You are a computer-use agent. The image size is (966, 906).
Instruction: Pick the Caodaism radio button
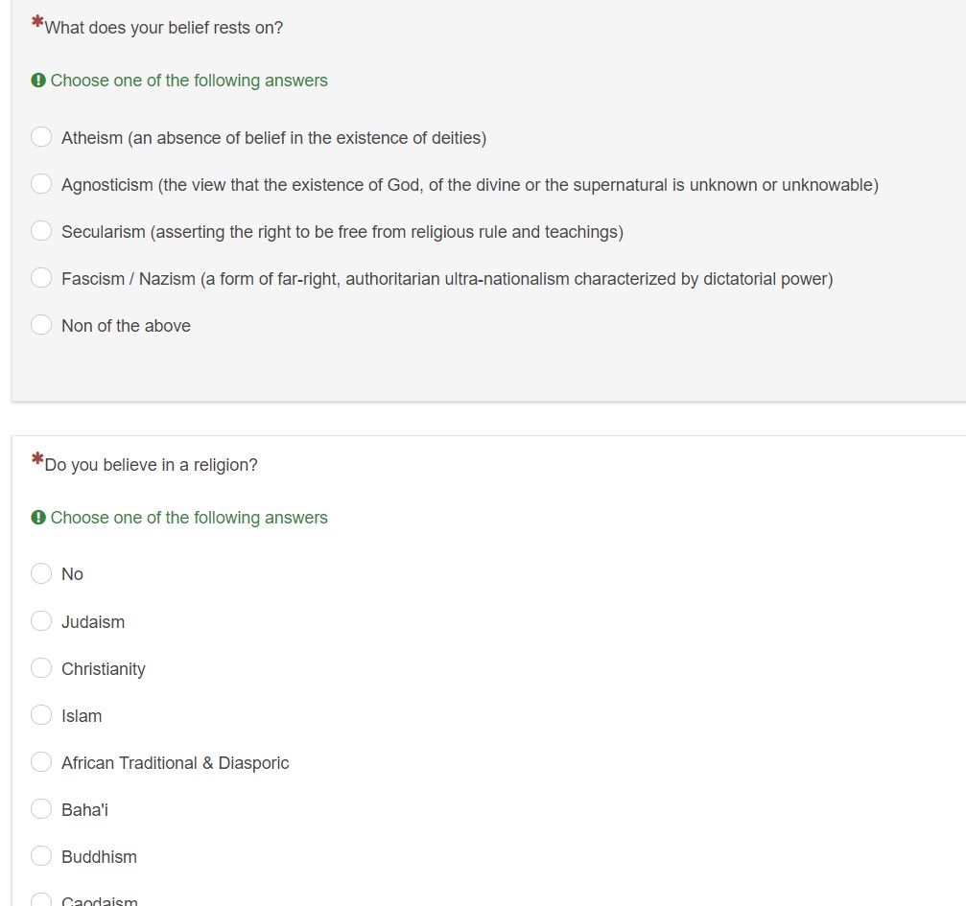41,900
